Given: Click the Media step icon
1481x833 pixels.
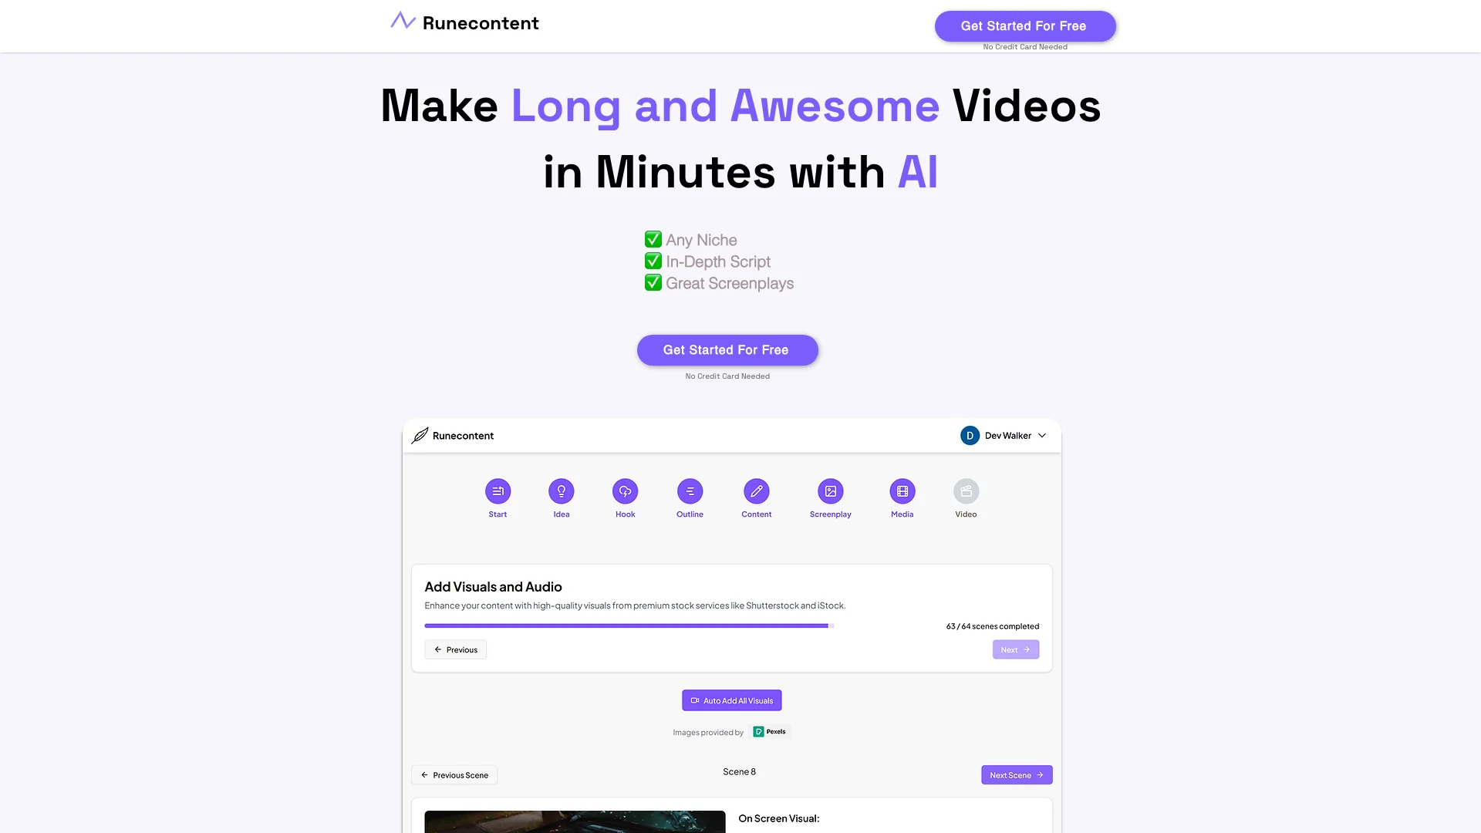Looking at the screenshot, I should point(901,491).
